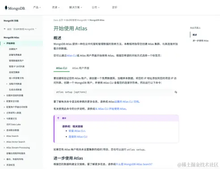Collapse the 开始使用 sidebar section
220x169 pixels.
(x=4, y=43)
